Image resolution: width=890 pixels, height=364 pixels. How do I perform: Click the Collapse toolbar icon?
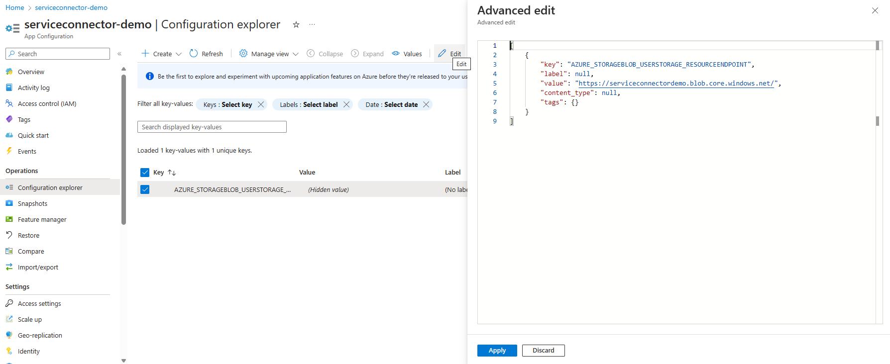[x=311, y=54]
